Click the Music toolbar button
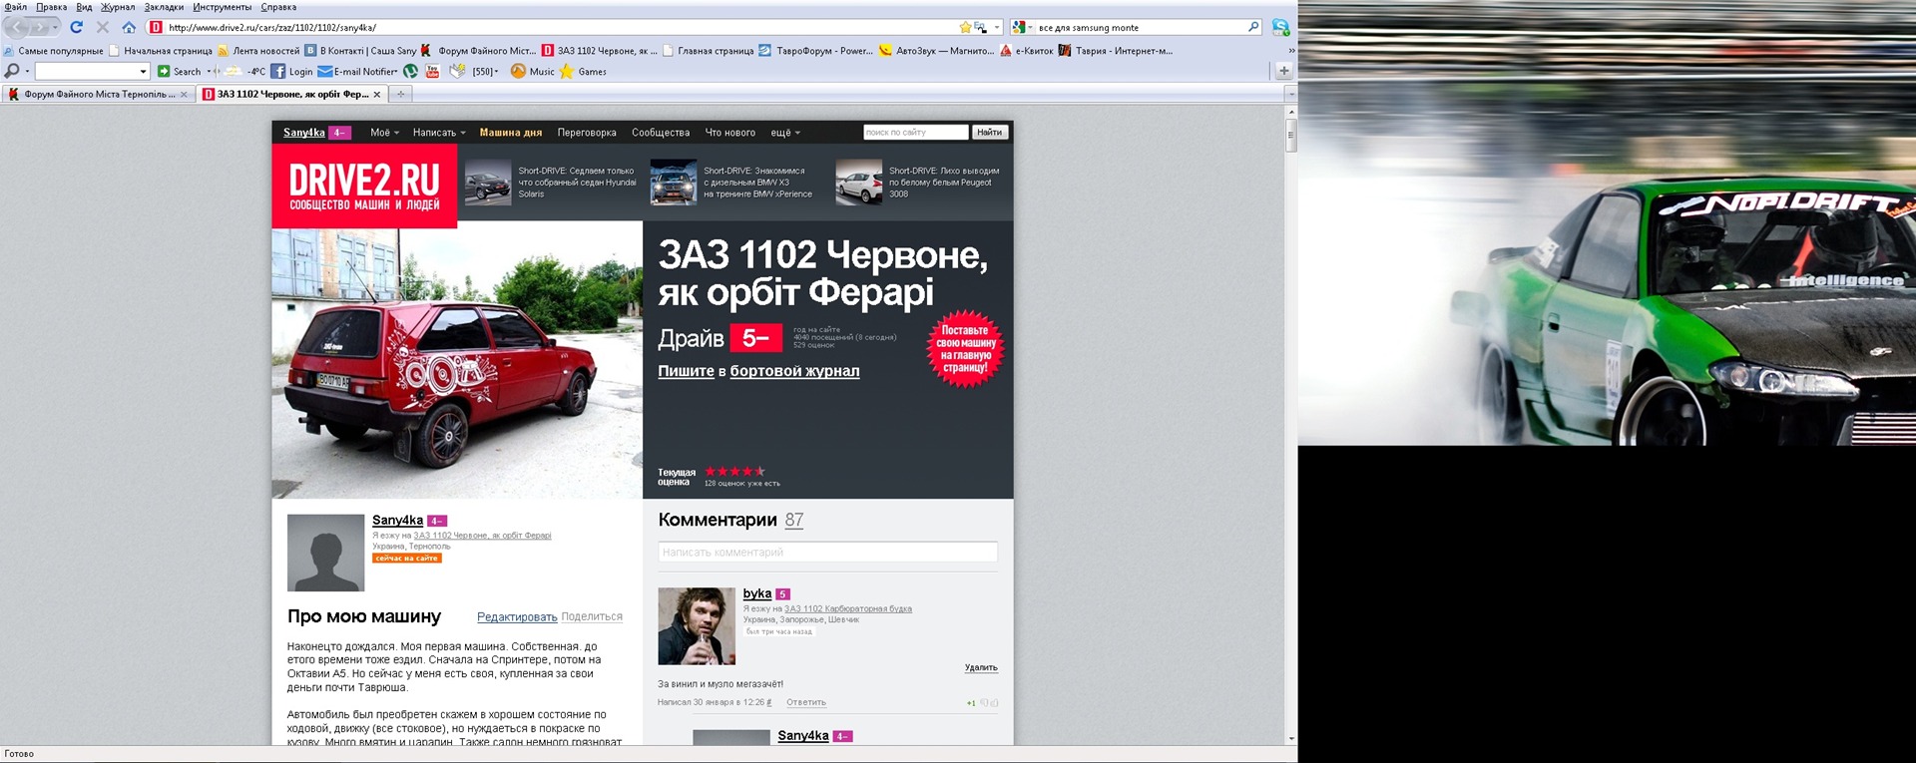Screen dimensions: 1916x763 click(533, 72)
